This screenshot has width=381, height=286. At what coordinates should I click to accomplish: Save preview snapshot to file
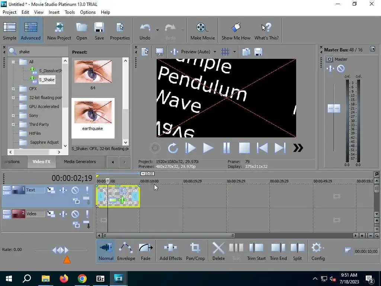(x=258, y=51)
